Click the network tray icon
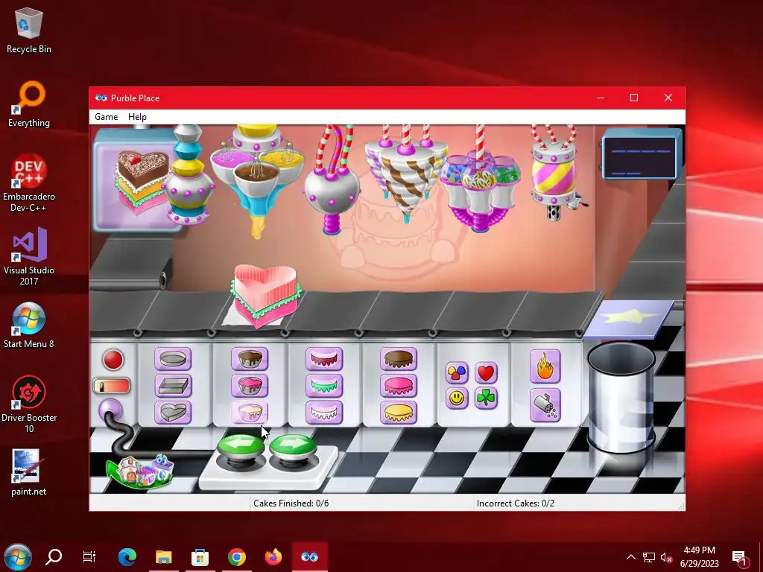This screenshot has width=763, height=572. [x=649, y=557]
